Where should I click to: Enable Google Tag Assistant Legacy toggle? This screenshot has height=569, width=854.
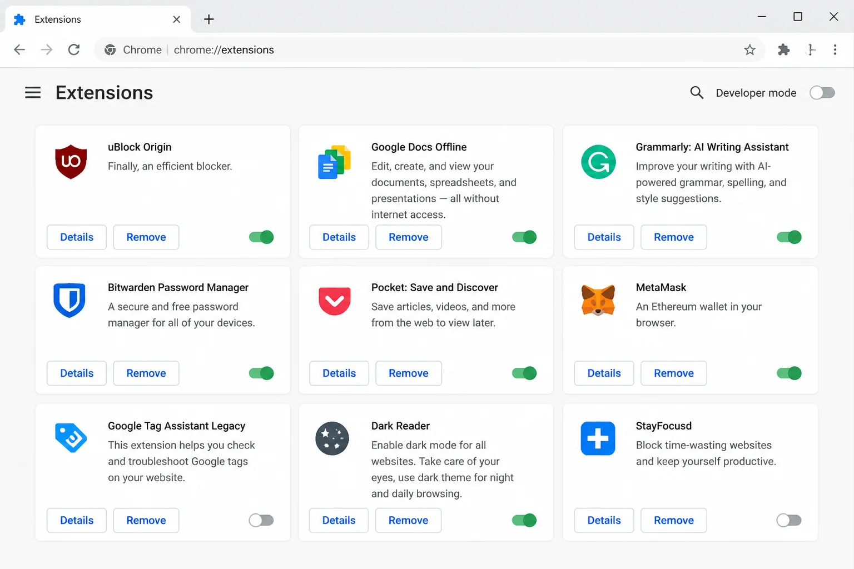pos(261,520)
